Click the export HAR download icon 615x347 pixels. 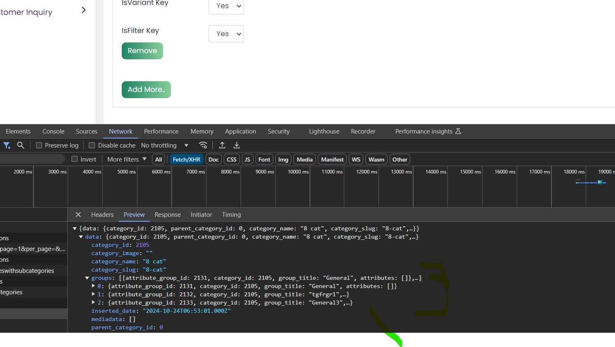point(237,145)
